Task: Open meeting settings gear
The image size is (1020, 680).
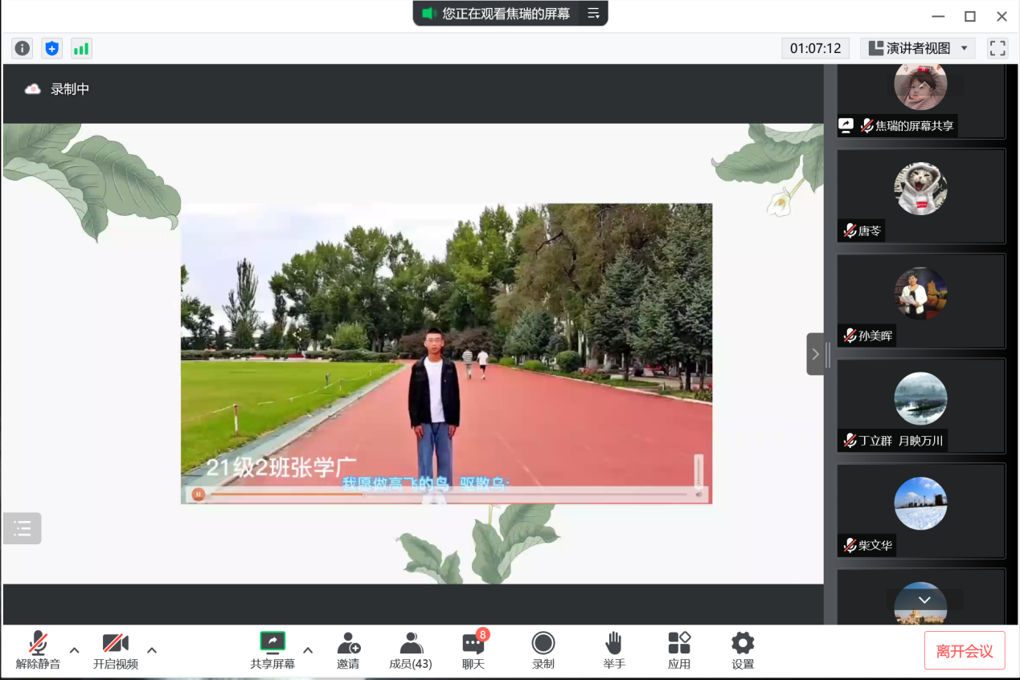Action: [x=743, y=650]
